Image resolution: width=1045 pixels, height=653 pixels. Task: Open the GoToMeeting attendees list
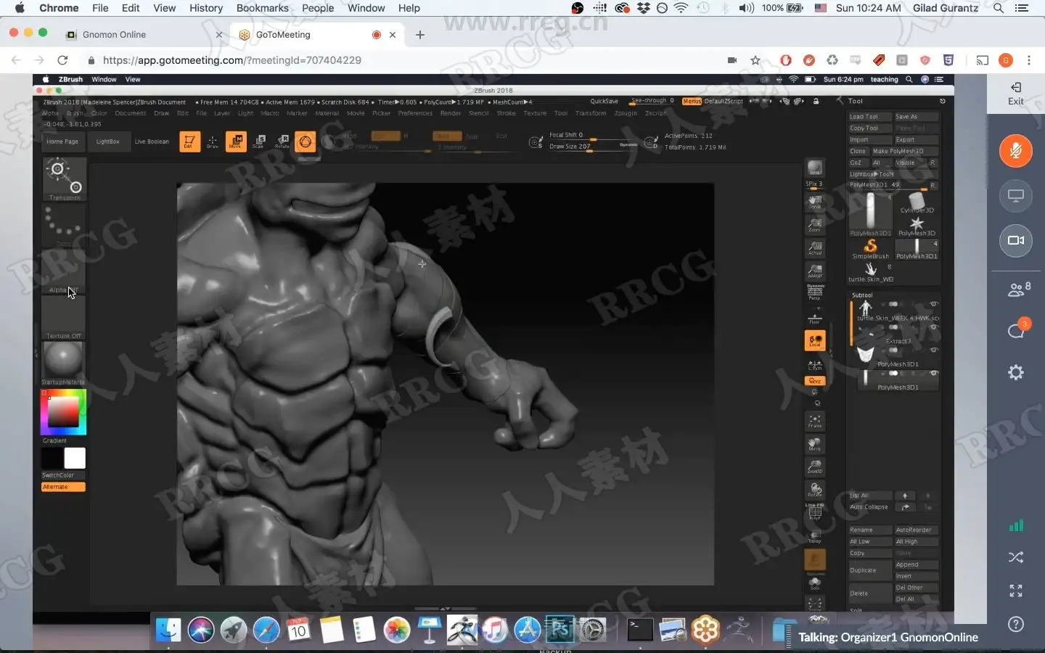(x=1018, y=289)
